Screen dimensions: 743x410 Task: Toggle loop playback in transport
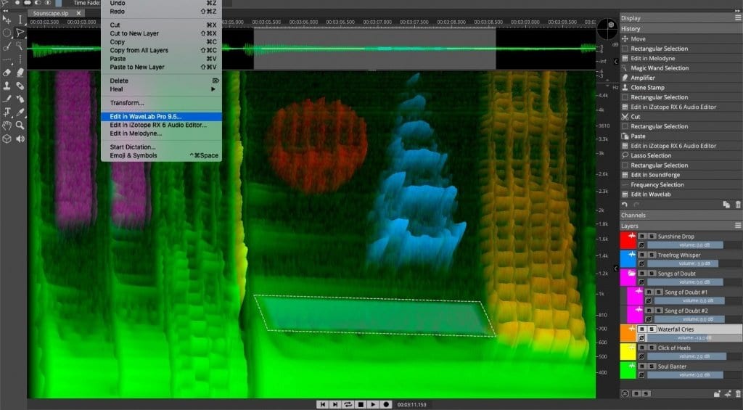348,404
